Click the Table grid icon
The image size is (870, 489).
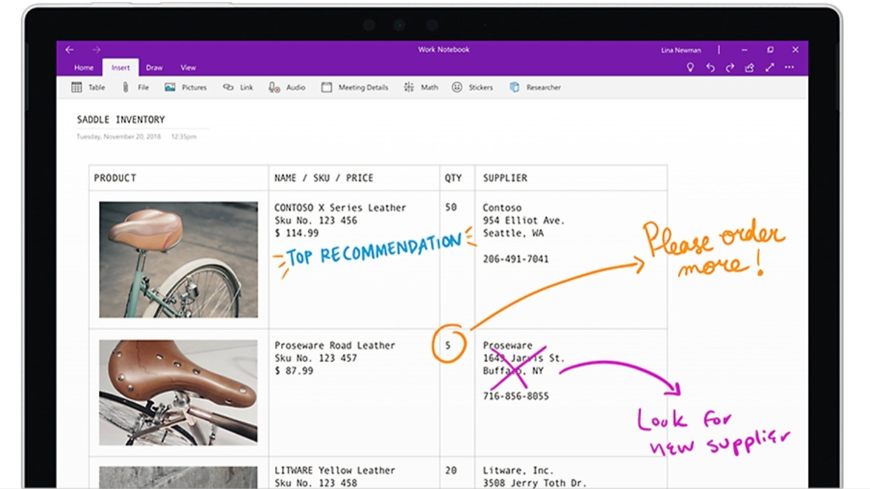[76, 88]
